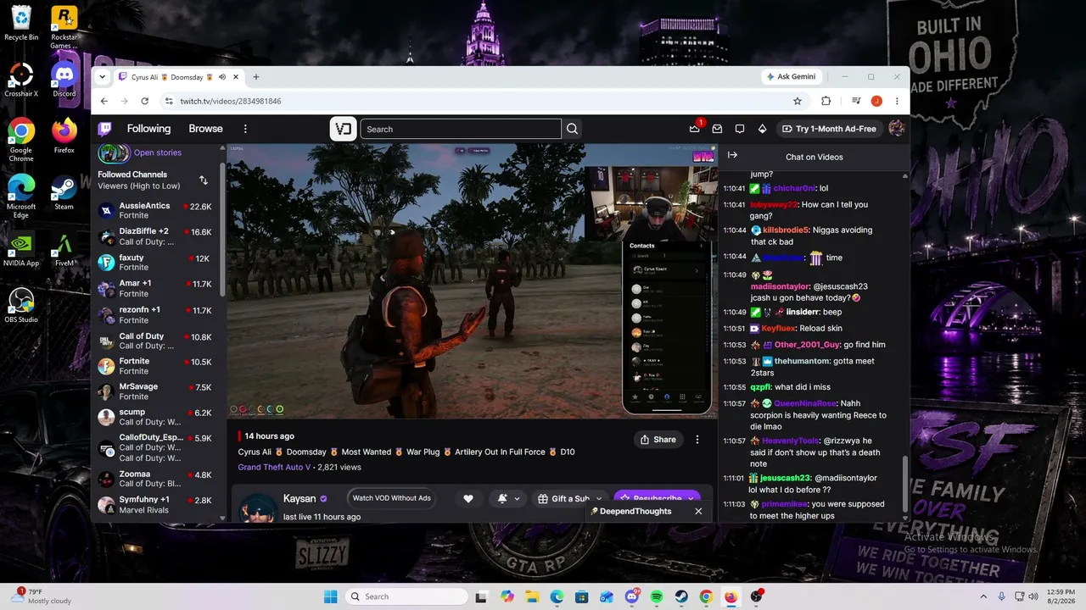Click Kaysan's profile picture thumbnail
This screenshot has height=610, width=1086.
tap(257, 506)
